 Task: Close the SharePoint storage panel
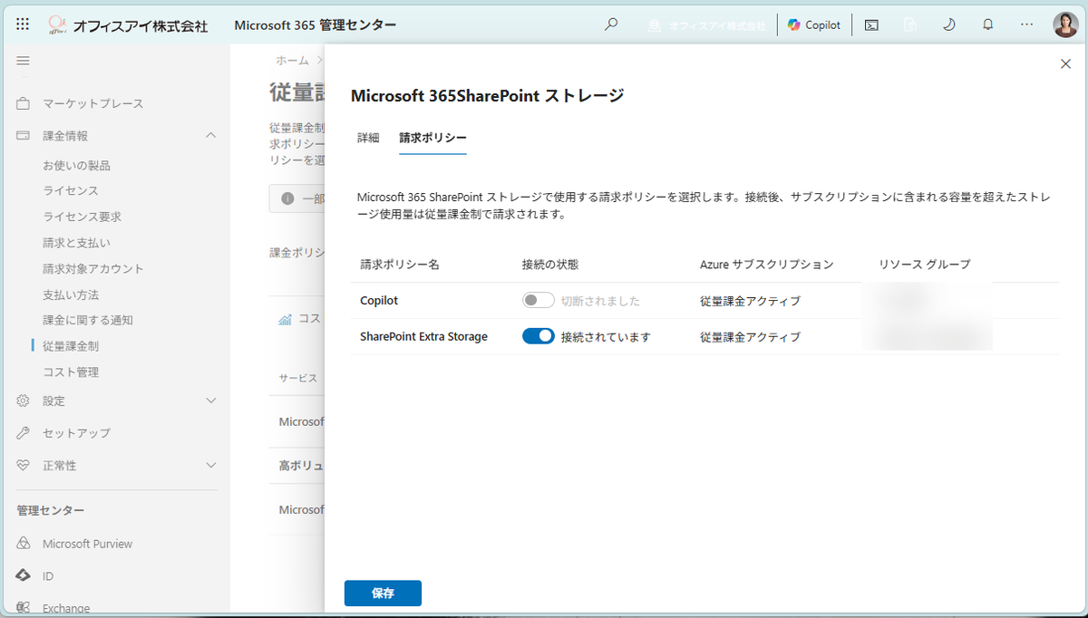(1065, 63)
